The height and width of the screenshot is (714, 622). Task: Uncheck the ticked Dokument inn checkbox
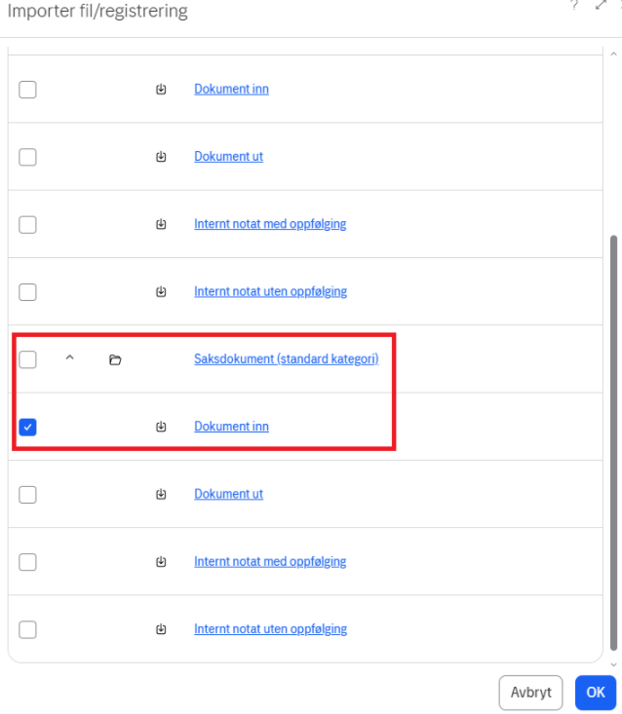[28, 427]
